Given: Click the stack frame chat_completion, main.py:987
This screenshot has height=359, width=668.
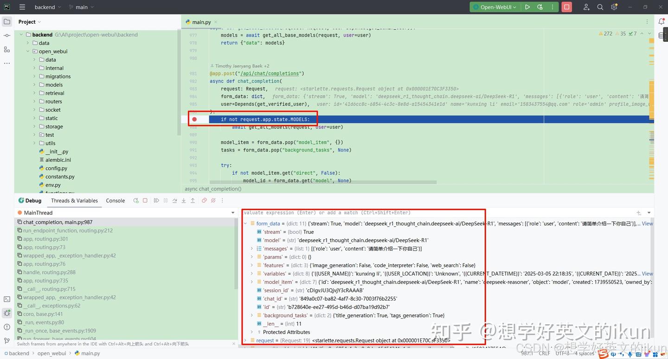Looking at the screenshot, I should [x=55, y=222].
